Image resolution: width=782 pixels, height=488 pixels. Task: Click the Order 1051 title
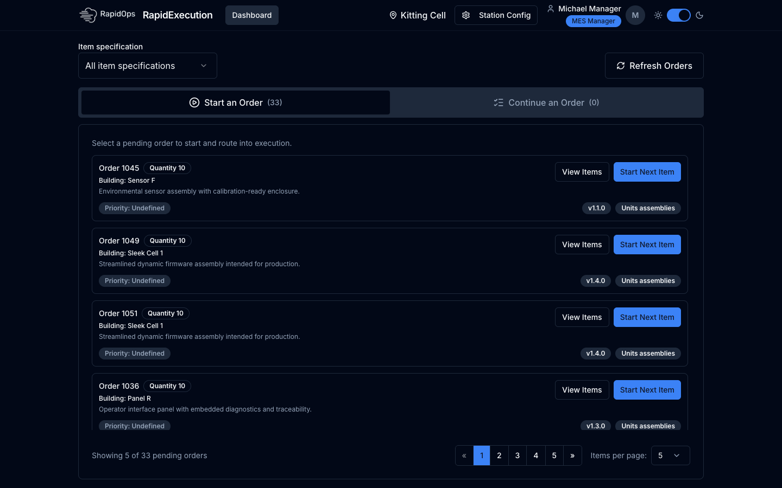point(118,313)
